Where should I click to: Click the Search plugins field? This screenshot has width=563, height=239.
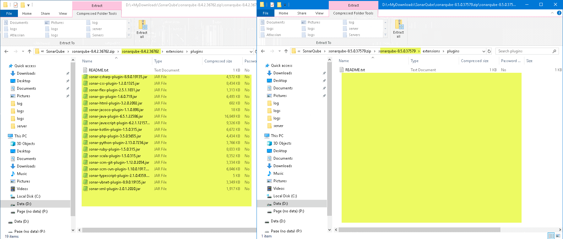(527, 51)
